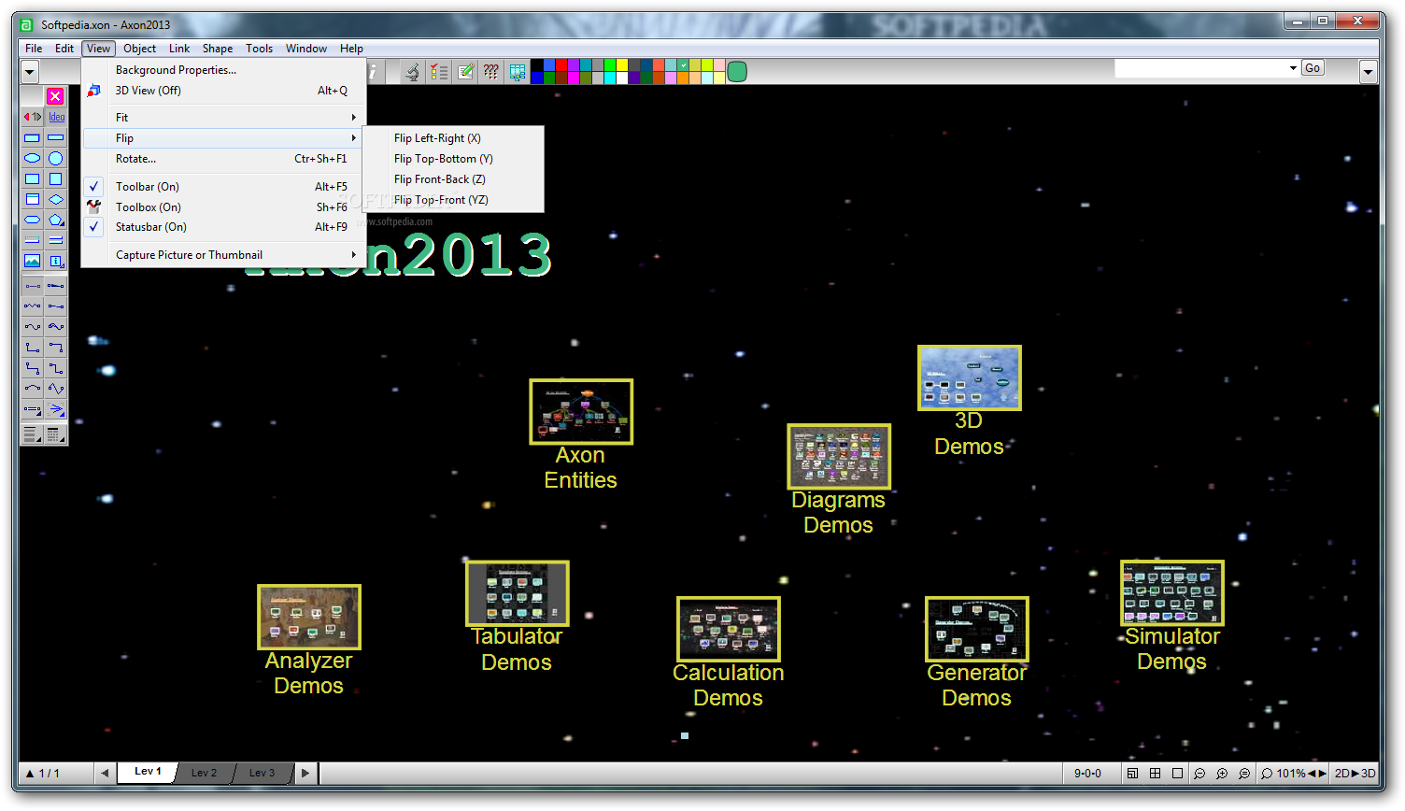
Task: Toggle 3D View (Off) option
Action: click(x=223, y=91)
